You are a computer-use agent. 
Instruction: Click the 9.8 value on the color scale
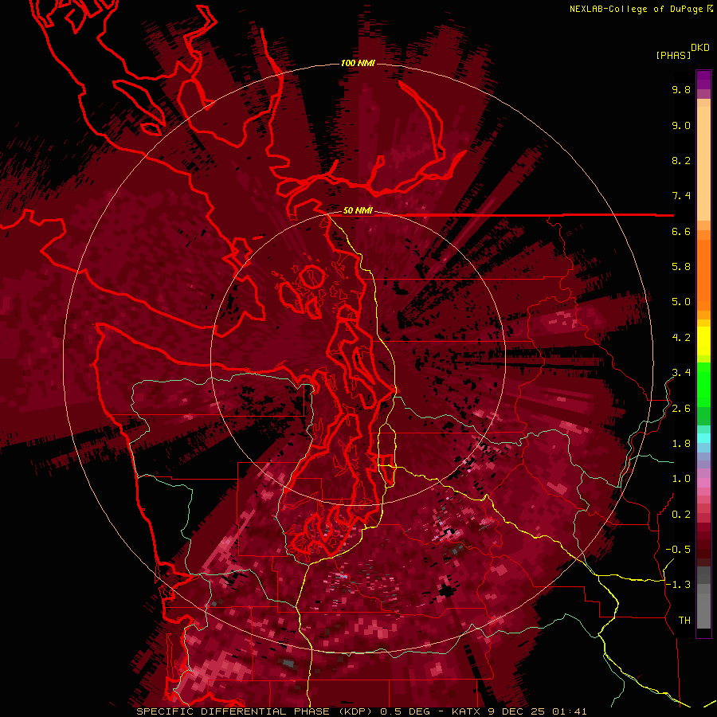point(681,89)
